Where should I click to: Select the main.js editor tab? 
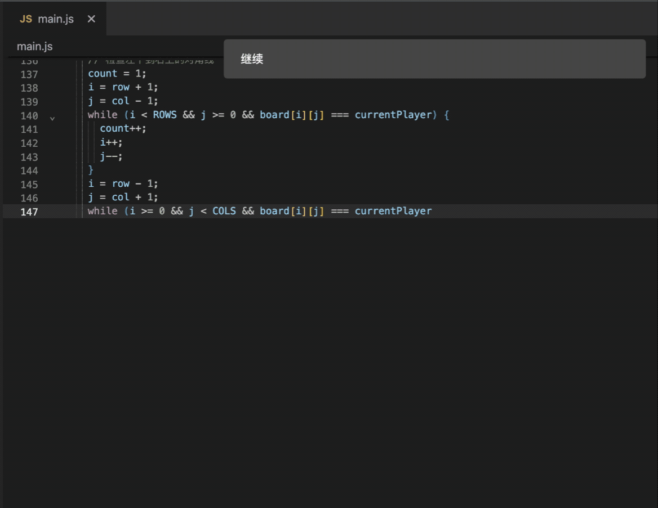(55, 19)
